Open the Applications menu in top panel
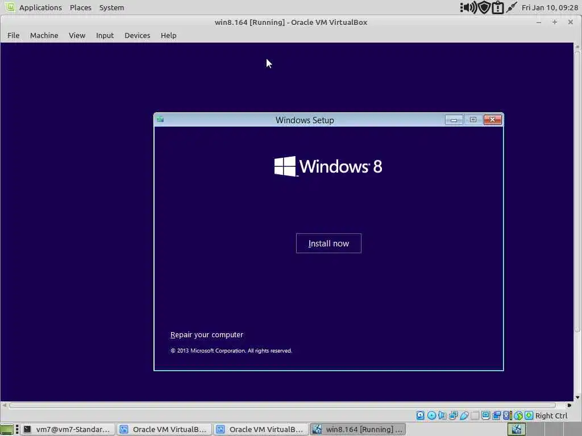 coord(40,7)
